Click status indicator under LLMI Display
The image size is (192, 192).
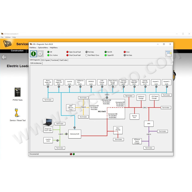point(102,87)
